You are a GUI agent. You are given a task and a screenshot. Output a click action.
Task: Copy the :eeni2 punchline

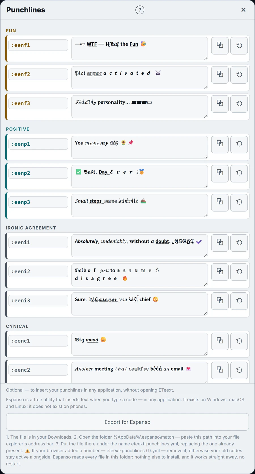[220, 272]
